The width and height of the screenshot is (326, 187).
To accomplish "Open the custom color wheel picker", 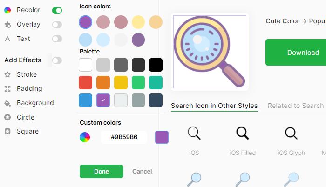I will tap(85, 137).
